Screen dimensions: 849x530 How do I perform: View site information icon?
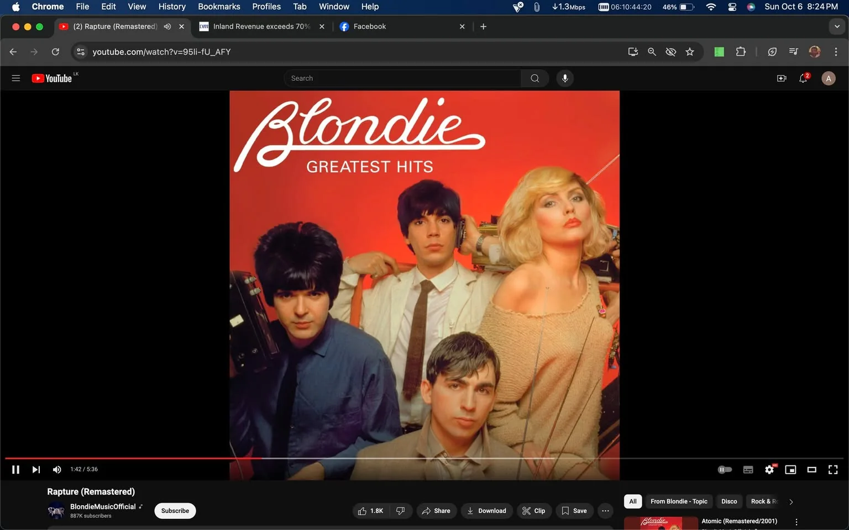tap(81, 52)
